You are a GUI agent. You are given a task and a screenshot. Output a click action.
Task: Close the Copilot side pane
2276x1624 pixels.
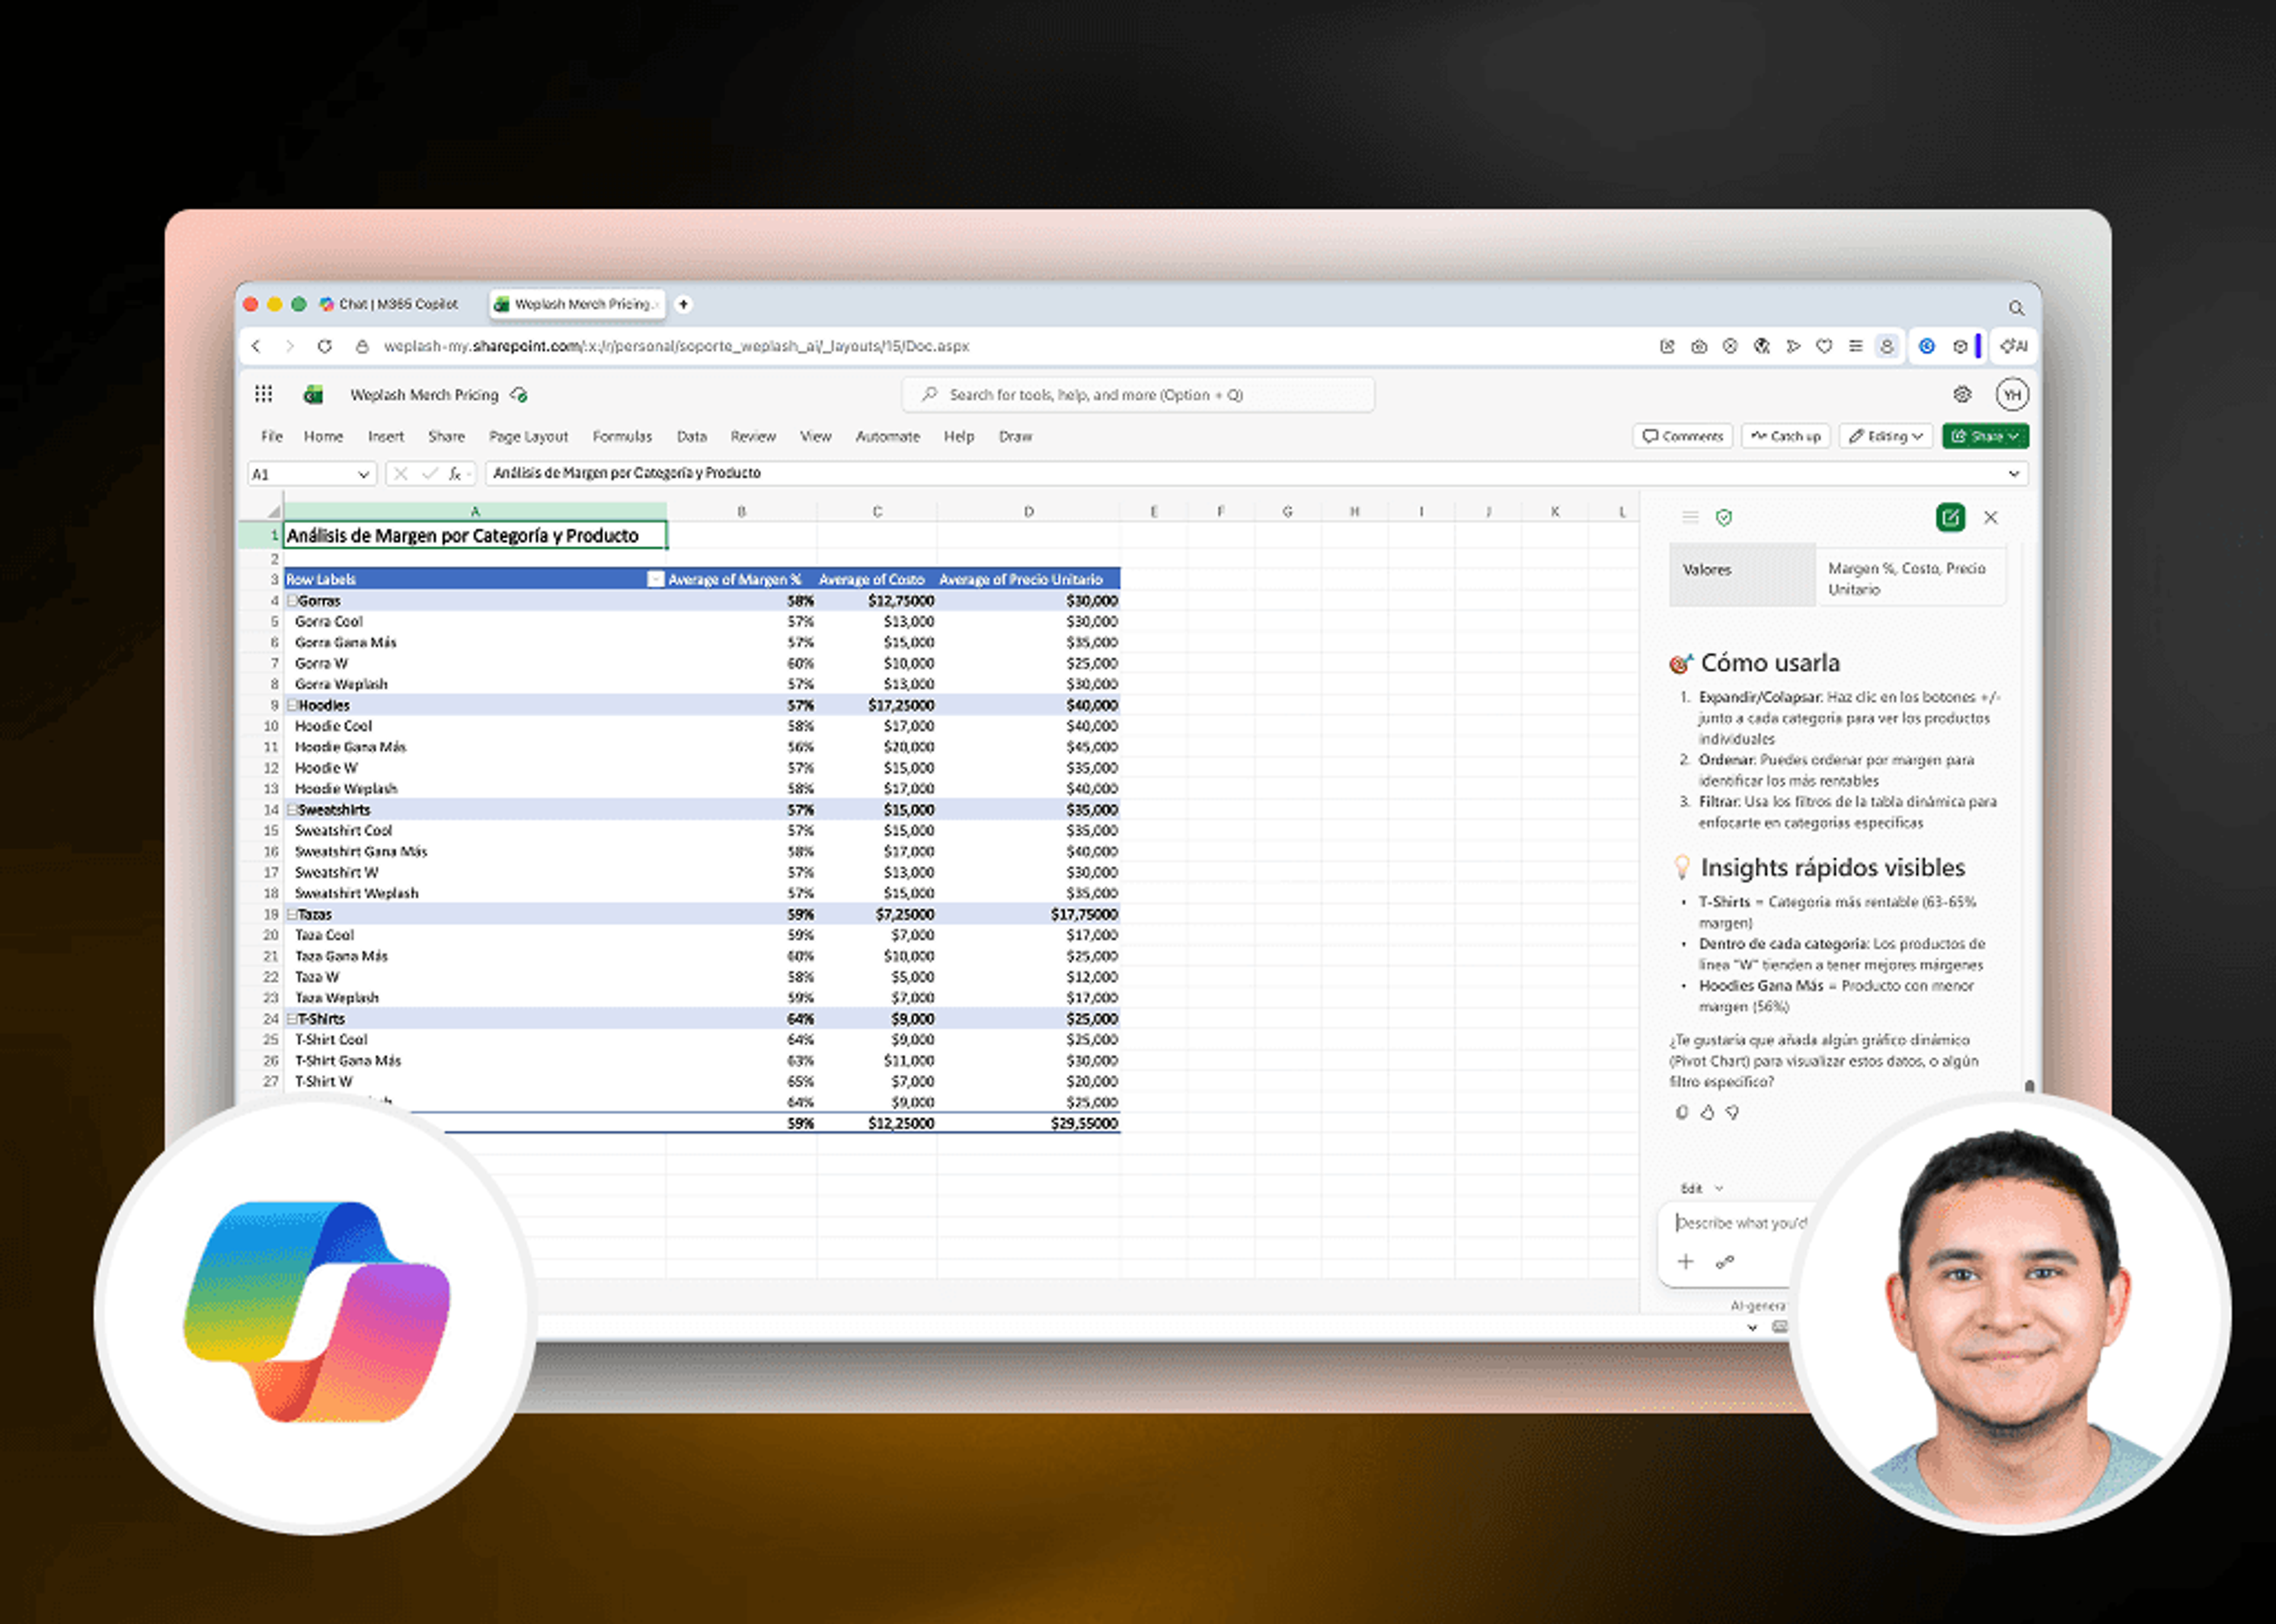(x=1990, y=517)
